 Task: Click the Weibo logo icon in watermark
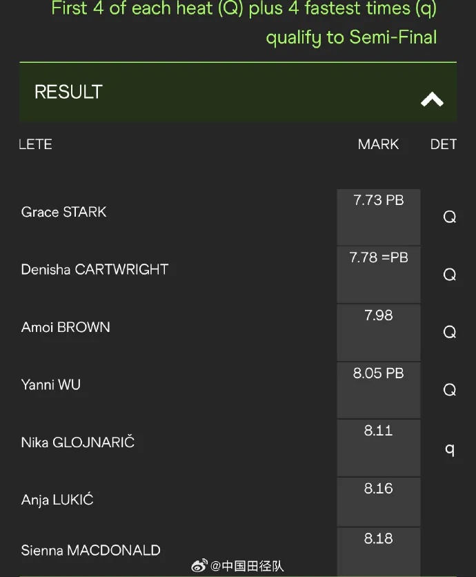click(x=199, y=566)
